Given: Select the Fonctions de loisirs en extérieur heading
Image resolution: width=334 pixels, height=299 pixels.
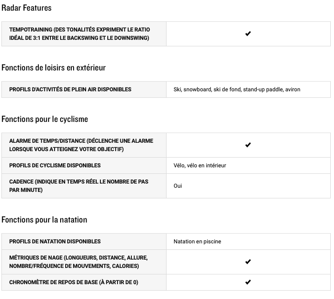Looking at the screenshot, I should click(54, 68).
